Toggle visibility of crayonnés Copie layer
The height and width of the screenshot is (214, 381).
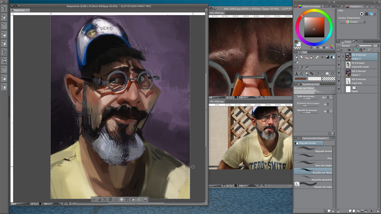(x=339, y=65)
